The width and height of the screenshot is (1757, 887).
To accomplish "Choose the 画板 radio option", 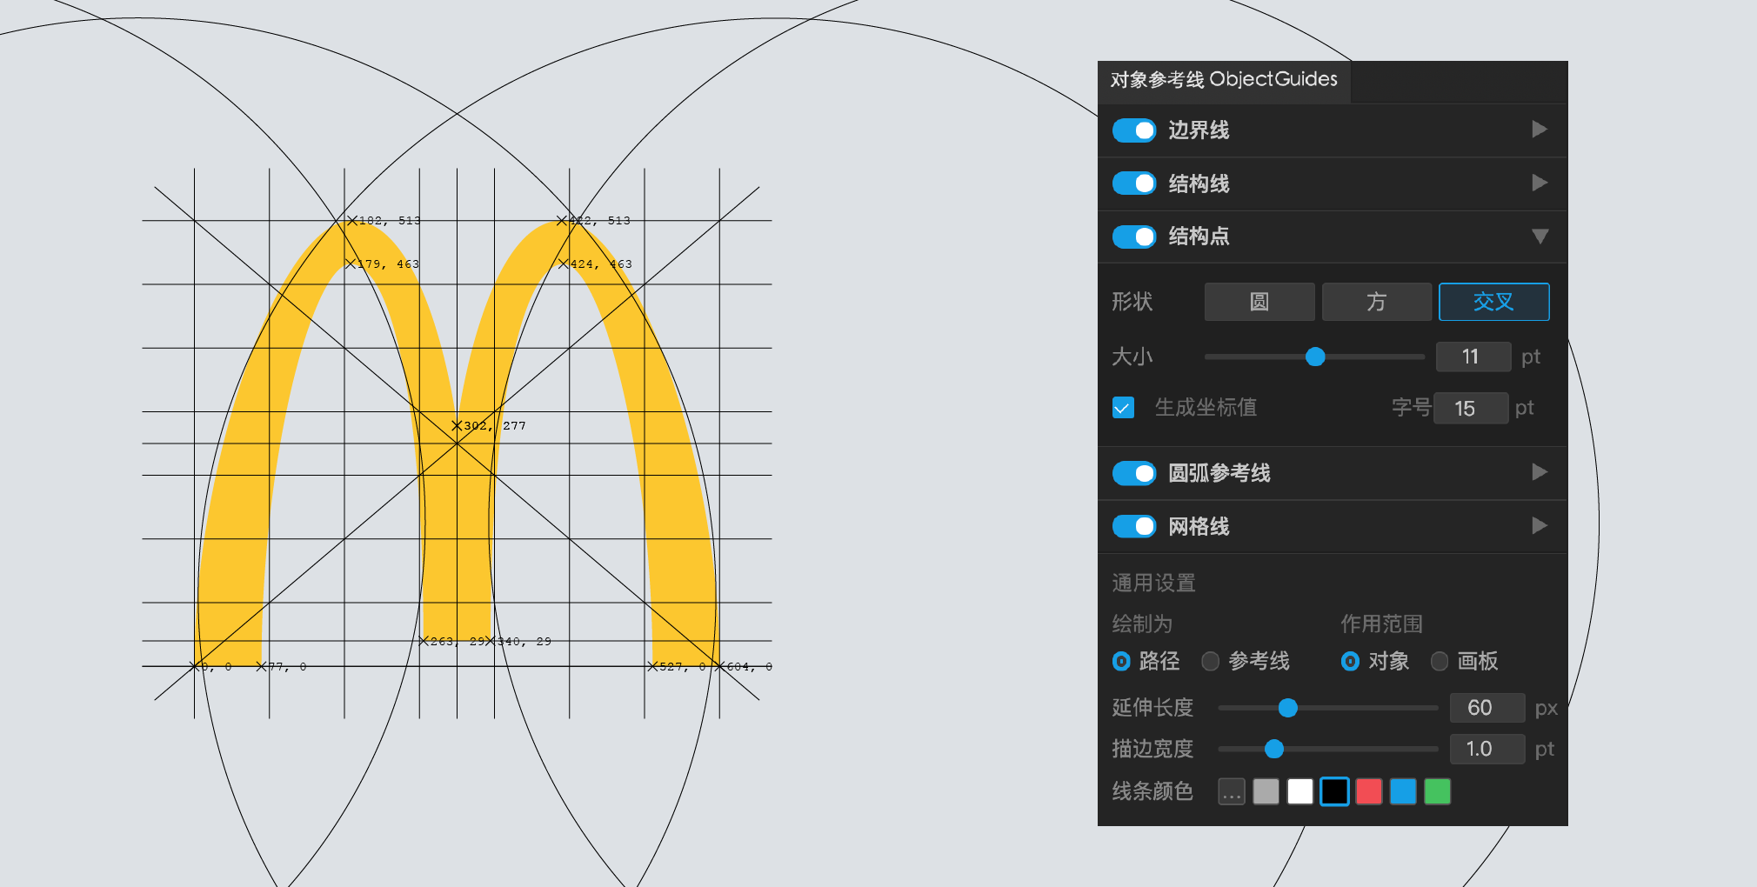I will point(1440,662).
